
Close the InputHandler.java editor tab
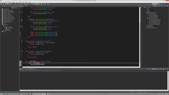(x=35, y=6)
